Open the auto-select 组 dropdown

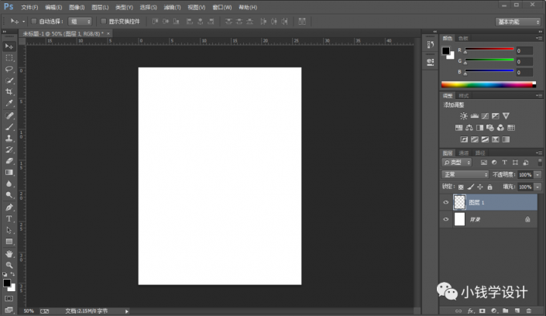click(79, 22)
